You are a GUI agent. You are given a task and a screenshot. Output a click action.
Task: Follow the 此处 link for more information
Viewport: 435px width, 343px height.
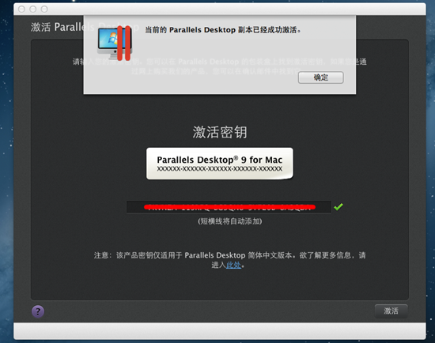tap(233, 265)
